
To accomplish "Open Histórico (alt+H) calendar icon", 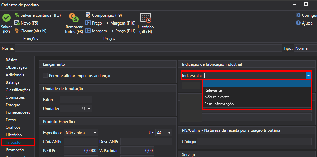I will (146, 18).
